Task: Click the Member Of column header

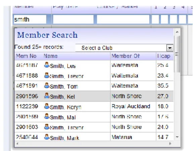Action: click(126, 56)
